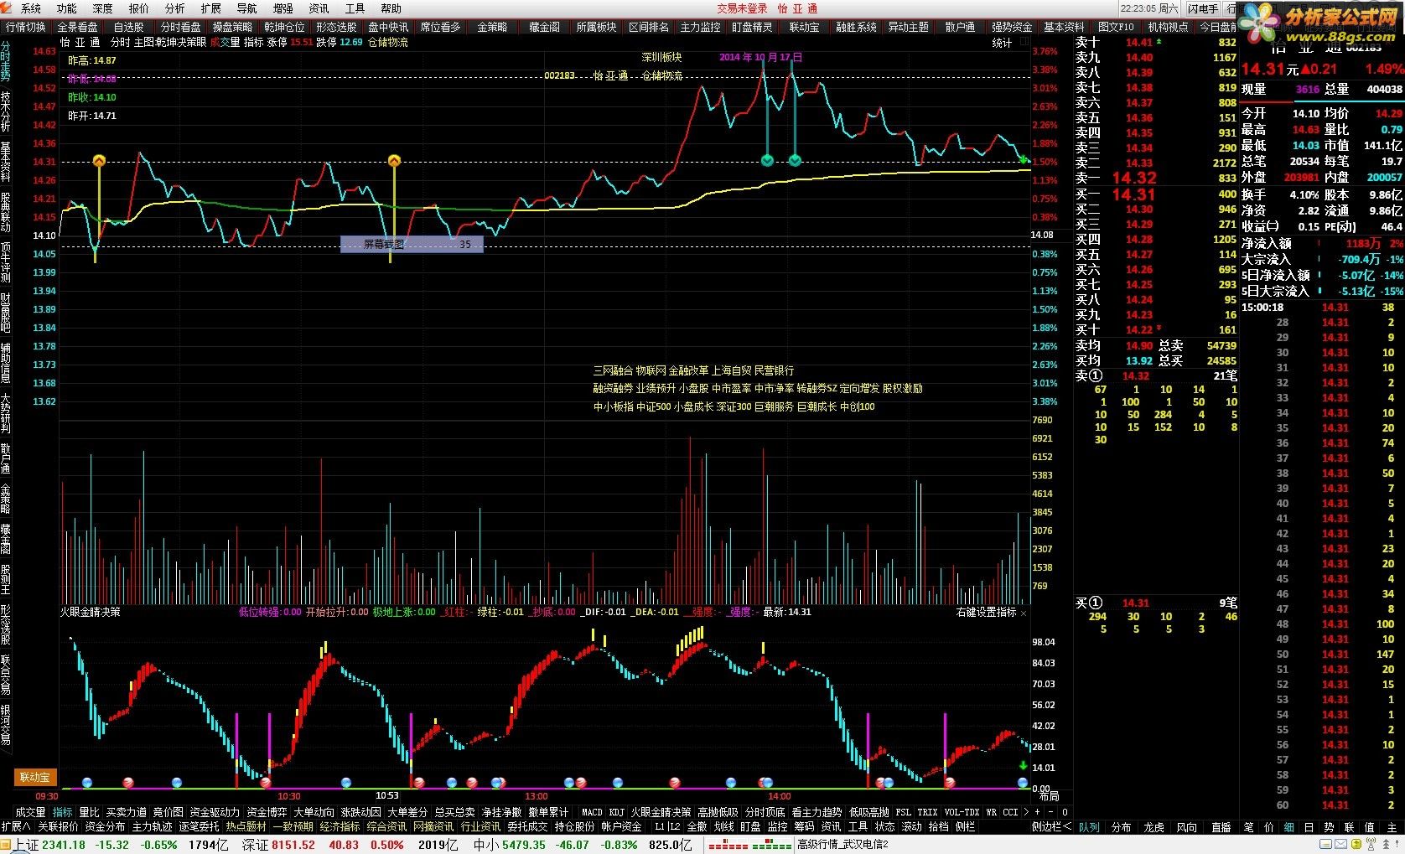This screenshot has width=1405, height=854.
Task: Collapse the 侧边栏< sidebar
Action: pos(1051,827)
